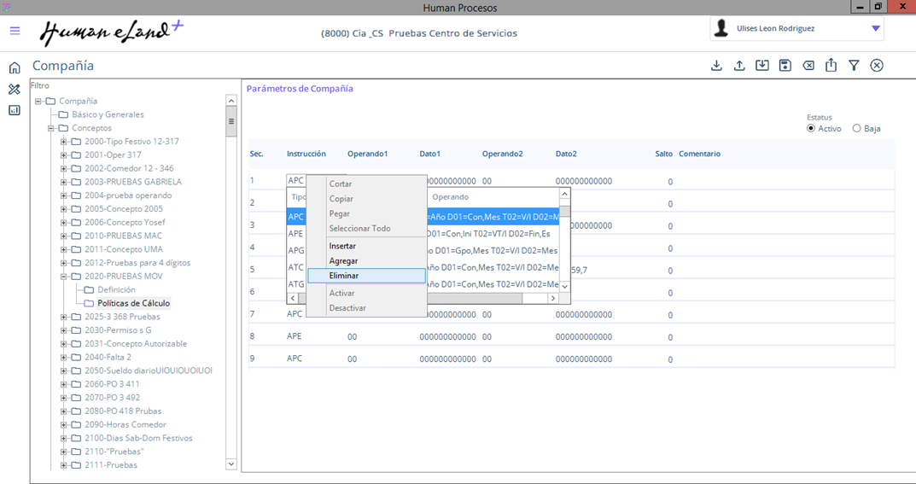Select the Activo status radio button

811,129
